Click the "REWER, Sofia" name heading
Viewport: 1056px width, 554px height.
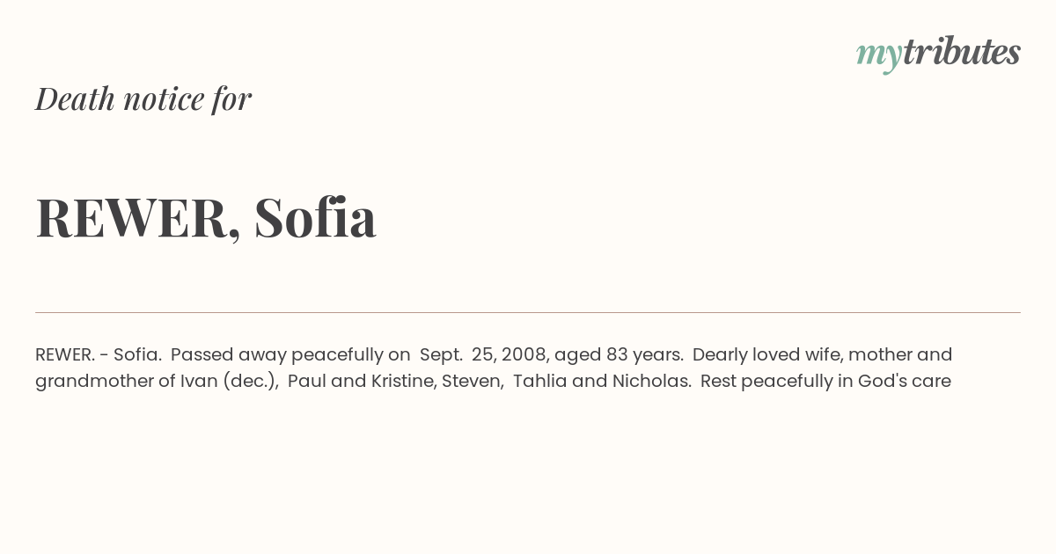(206, 217)
